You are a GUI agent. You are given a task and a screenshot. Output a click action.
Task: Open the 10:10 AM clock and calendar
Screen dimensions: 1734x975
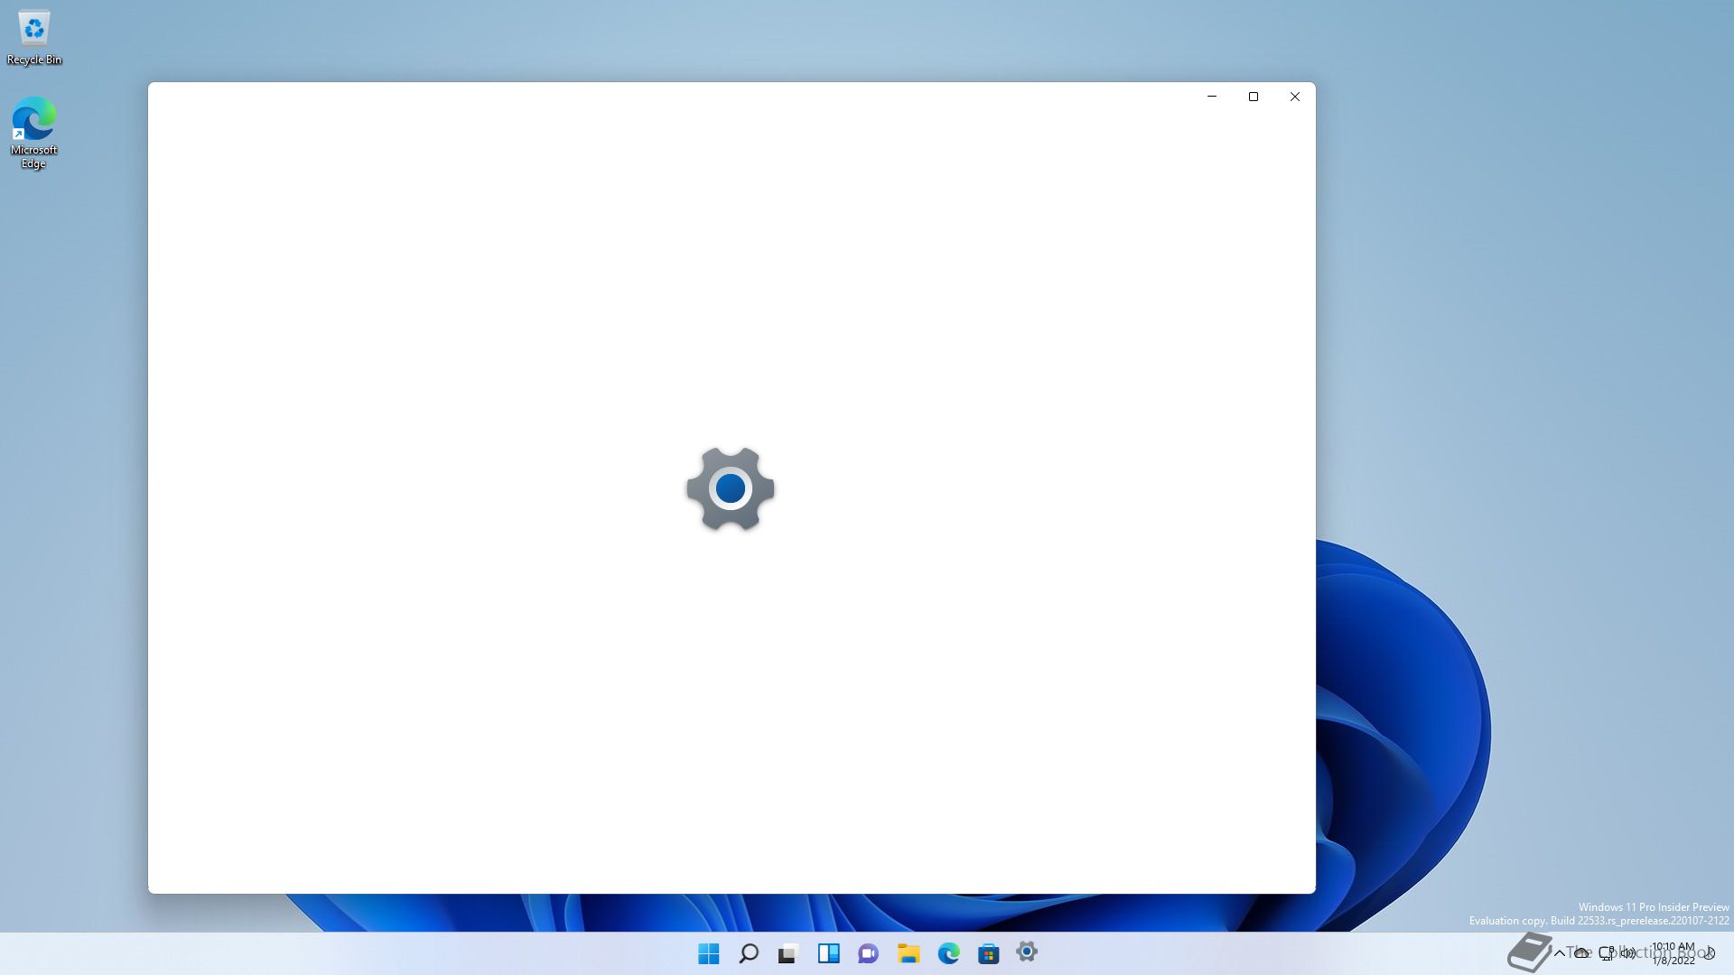click(x=1673, y=953)
